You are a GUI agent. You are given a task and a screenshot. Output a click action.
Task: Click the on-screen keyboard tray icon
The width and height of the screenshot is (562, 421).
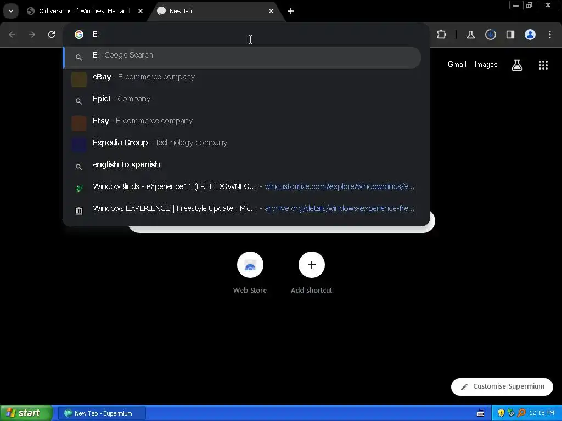click(x=481, y=413)
